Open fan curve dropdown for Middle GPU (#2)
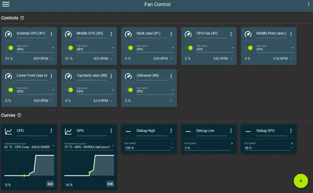313x193 pixels. coord(95,48)
